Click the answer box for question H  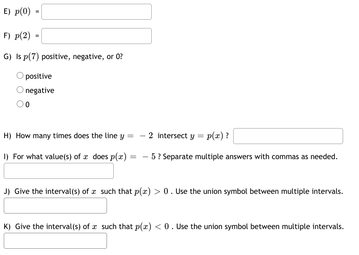(x=288, y=136)
